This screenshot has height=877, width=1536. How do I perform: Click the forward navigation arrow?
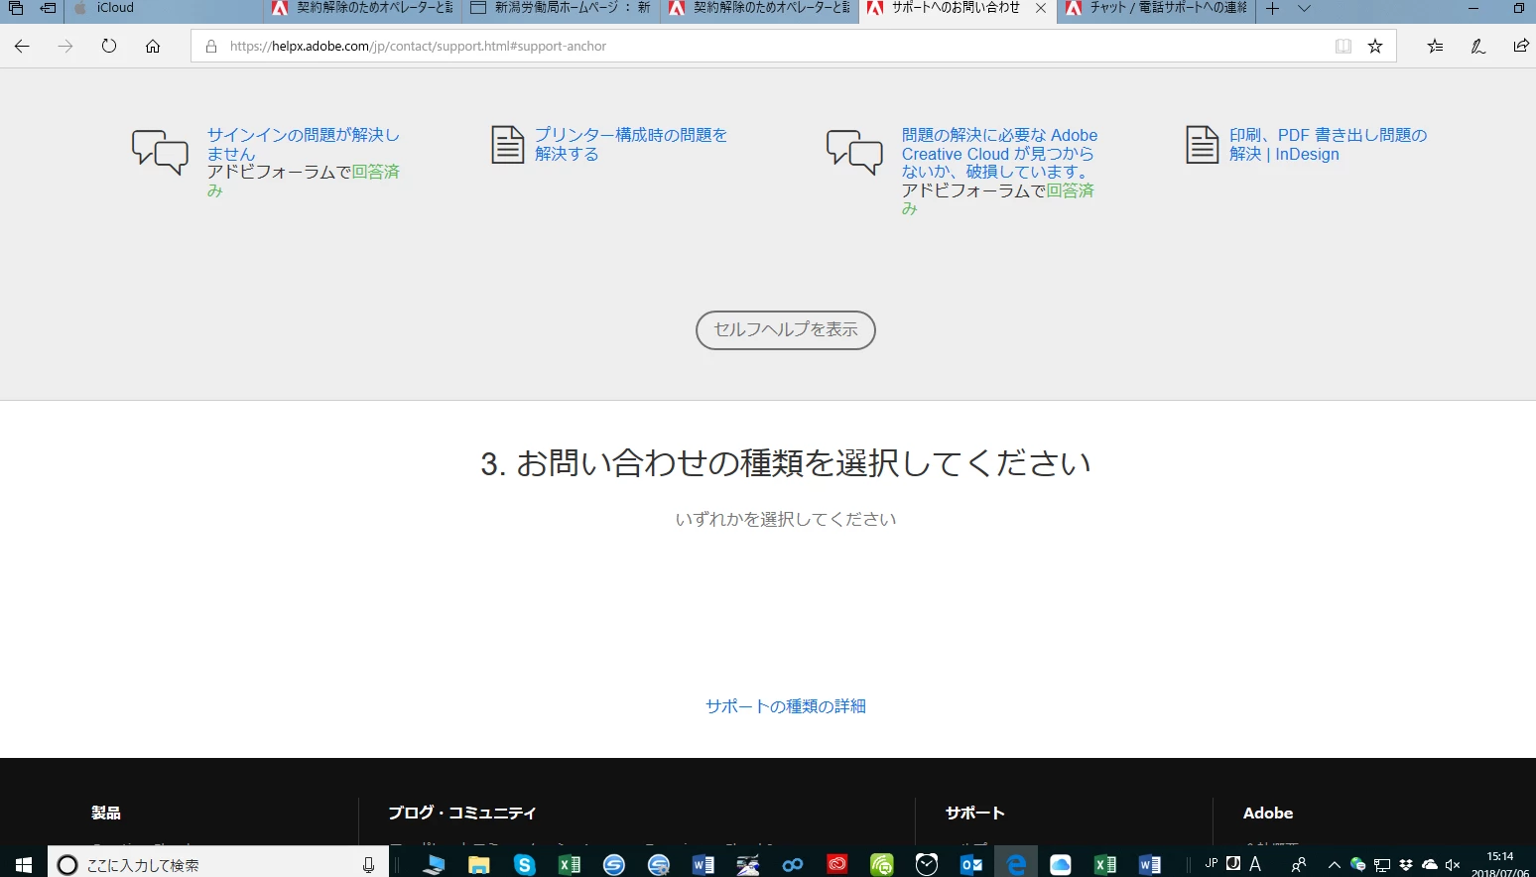(x=65, y=46)
